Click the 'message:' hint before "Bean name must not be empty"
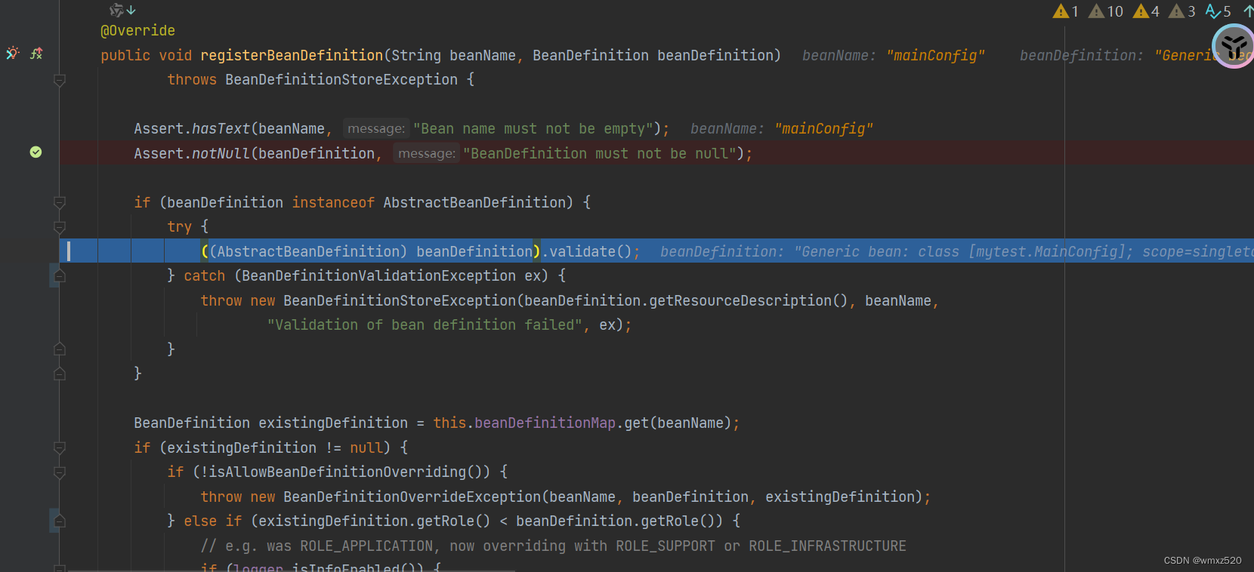The height and width of the screenshot is (572, 1254). [x=376, y=129]
